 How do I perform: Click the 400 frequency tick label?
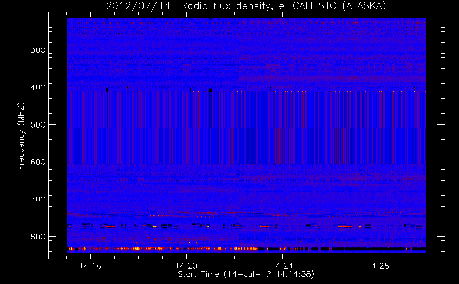point(38,87)
